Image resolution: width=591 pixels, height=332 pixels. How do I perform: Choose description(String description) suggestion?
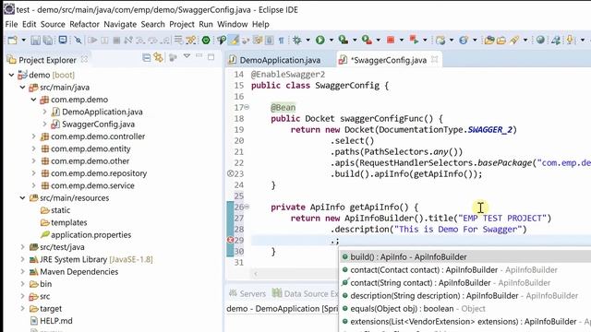point(465,296)
